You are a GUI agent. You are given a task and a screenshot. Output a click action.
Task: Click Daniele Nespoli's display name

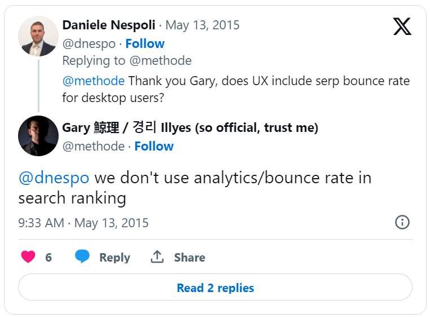tap(108, 25)
